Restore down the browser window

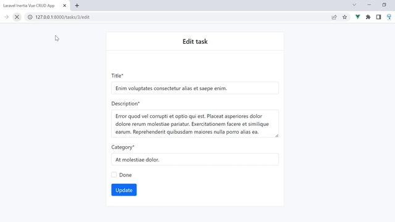tap(384, 5)
